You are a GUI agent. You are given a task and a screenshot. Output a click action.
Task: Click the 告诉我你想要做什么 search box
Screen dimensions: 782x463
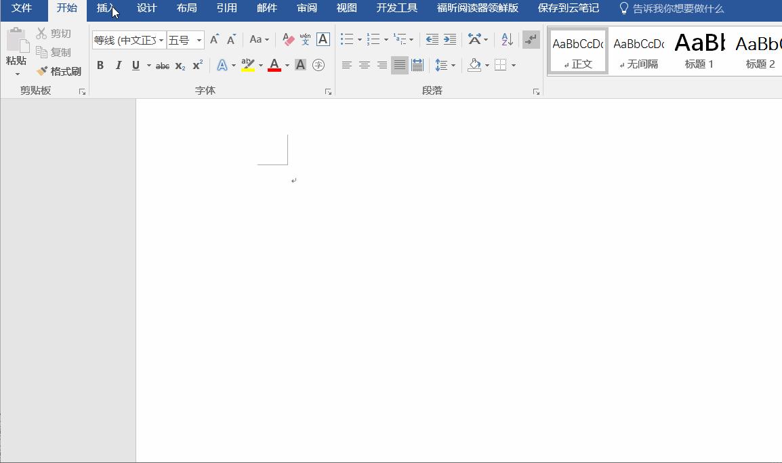pos(678,8)
